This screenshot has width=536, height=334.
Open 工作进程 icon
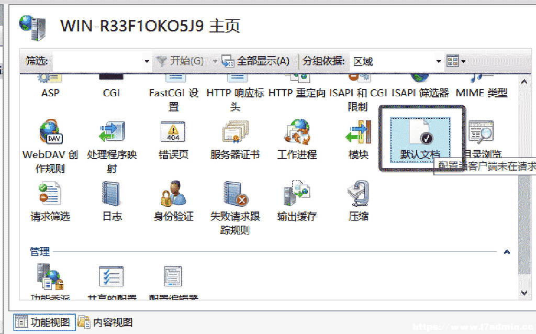tap(297, 131)
